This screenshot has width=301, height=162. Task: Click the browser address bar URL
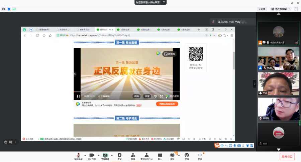100,35
